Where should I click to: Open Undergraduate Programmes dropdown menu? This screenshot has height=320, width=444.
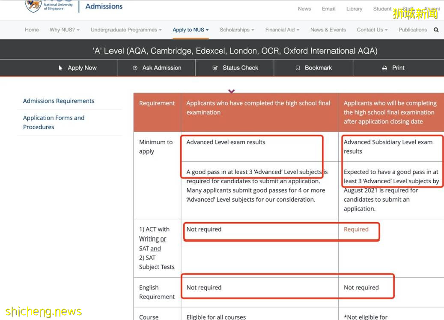[x=126, y=30]
